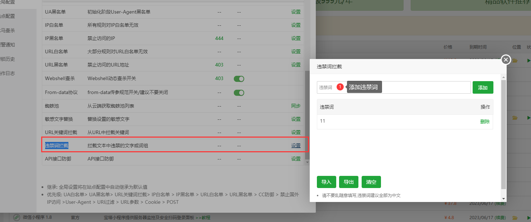Click 续费 in the ¥37.8 row
Viewport: 531px width, 222px height.
click(501, 203)
